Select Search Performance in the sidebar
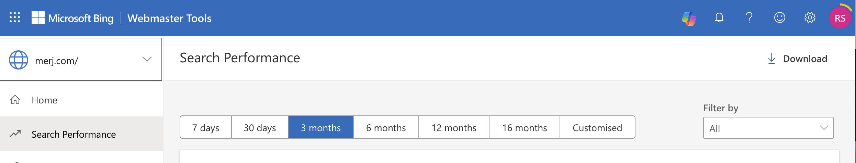 [74, 134]
